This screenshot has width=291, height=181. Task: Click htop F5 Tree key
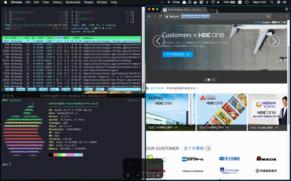[x=53, y=89]
